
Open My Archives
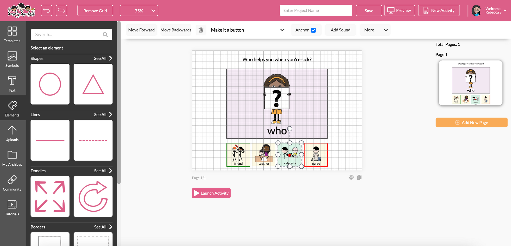(x=12, y=158)
